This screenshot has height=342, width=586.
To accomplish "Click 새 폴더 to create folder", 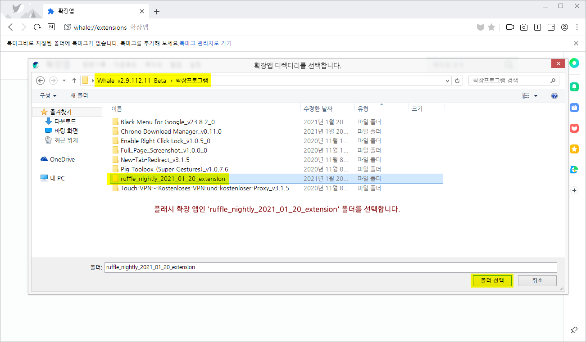I will point(79,96).
